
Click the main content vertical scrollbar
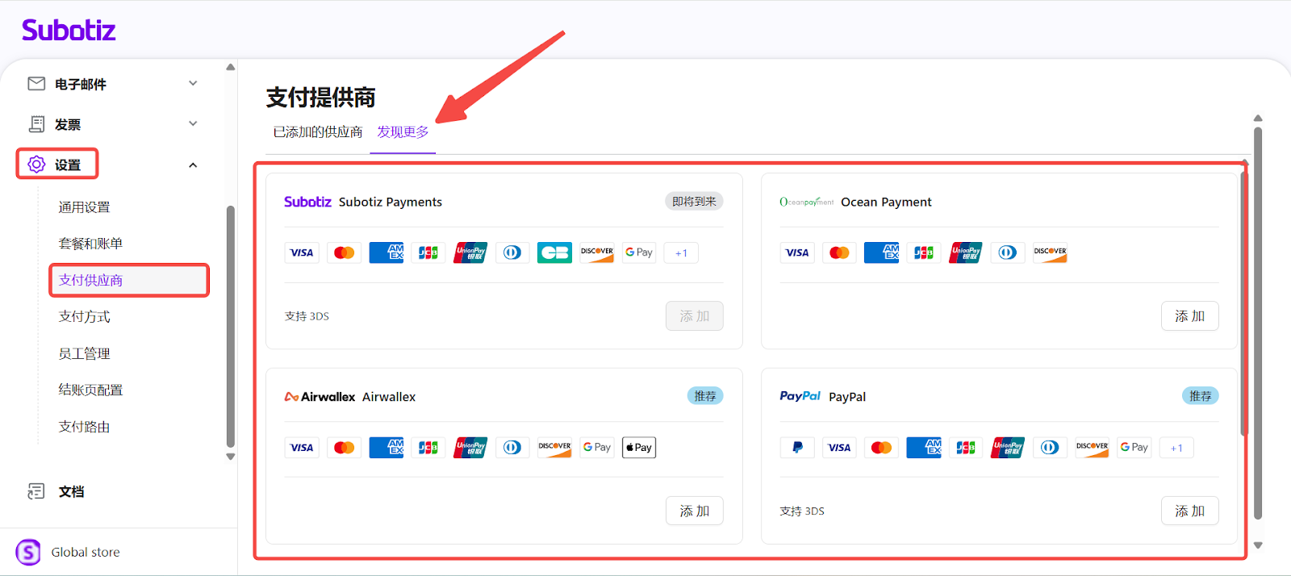coord(1257,323)
